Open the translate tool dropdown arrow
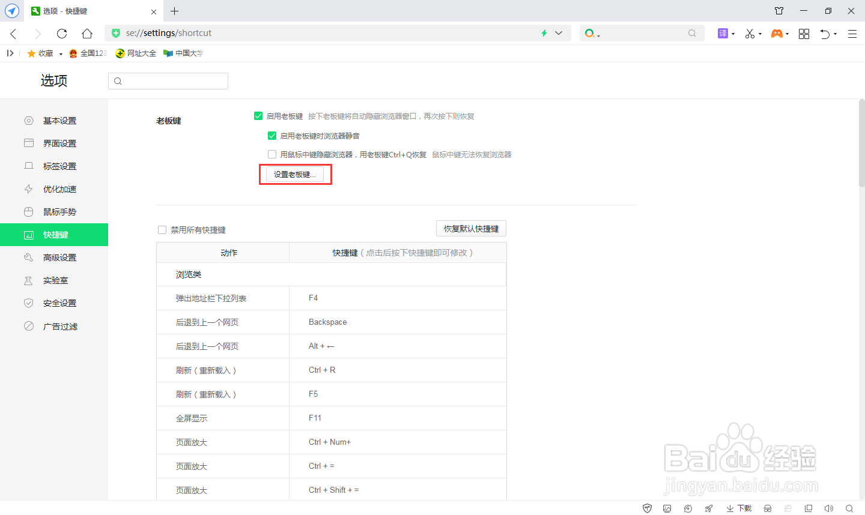The image size is (865, 515). click(733, 34)
